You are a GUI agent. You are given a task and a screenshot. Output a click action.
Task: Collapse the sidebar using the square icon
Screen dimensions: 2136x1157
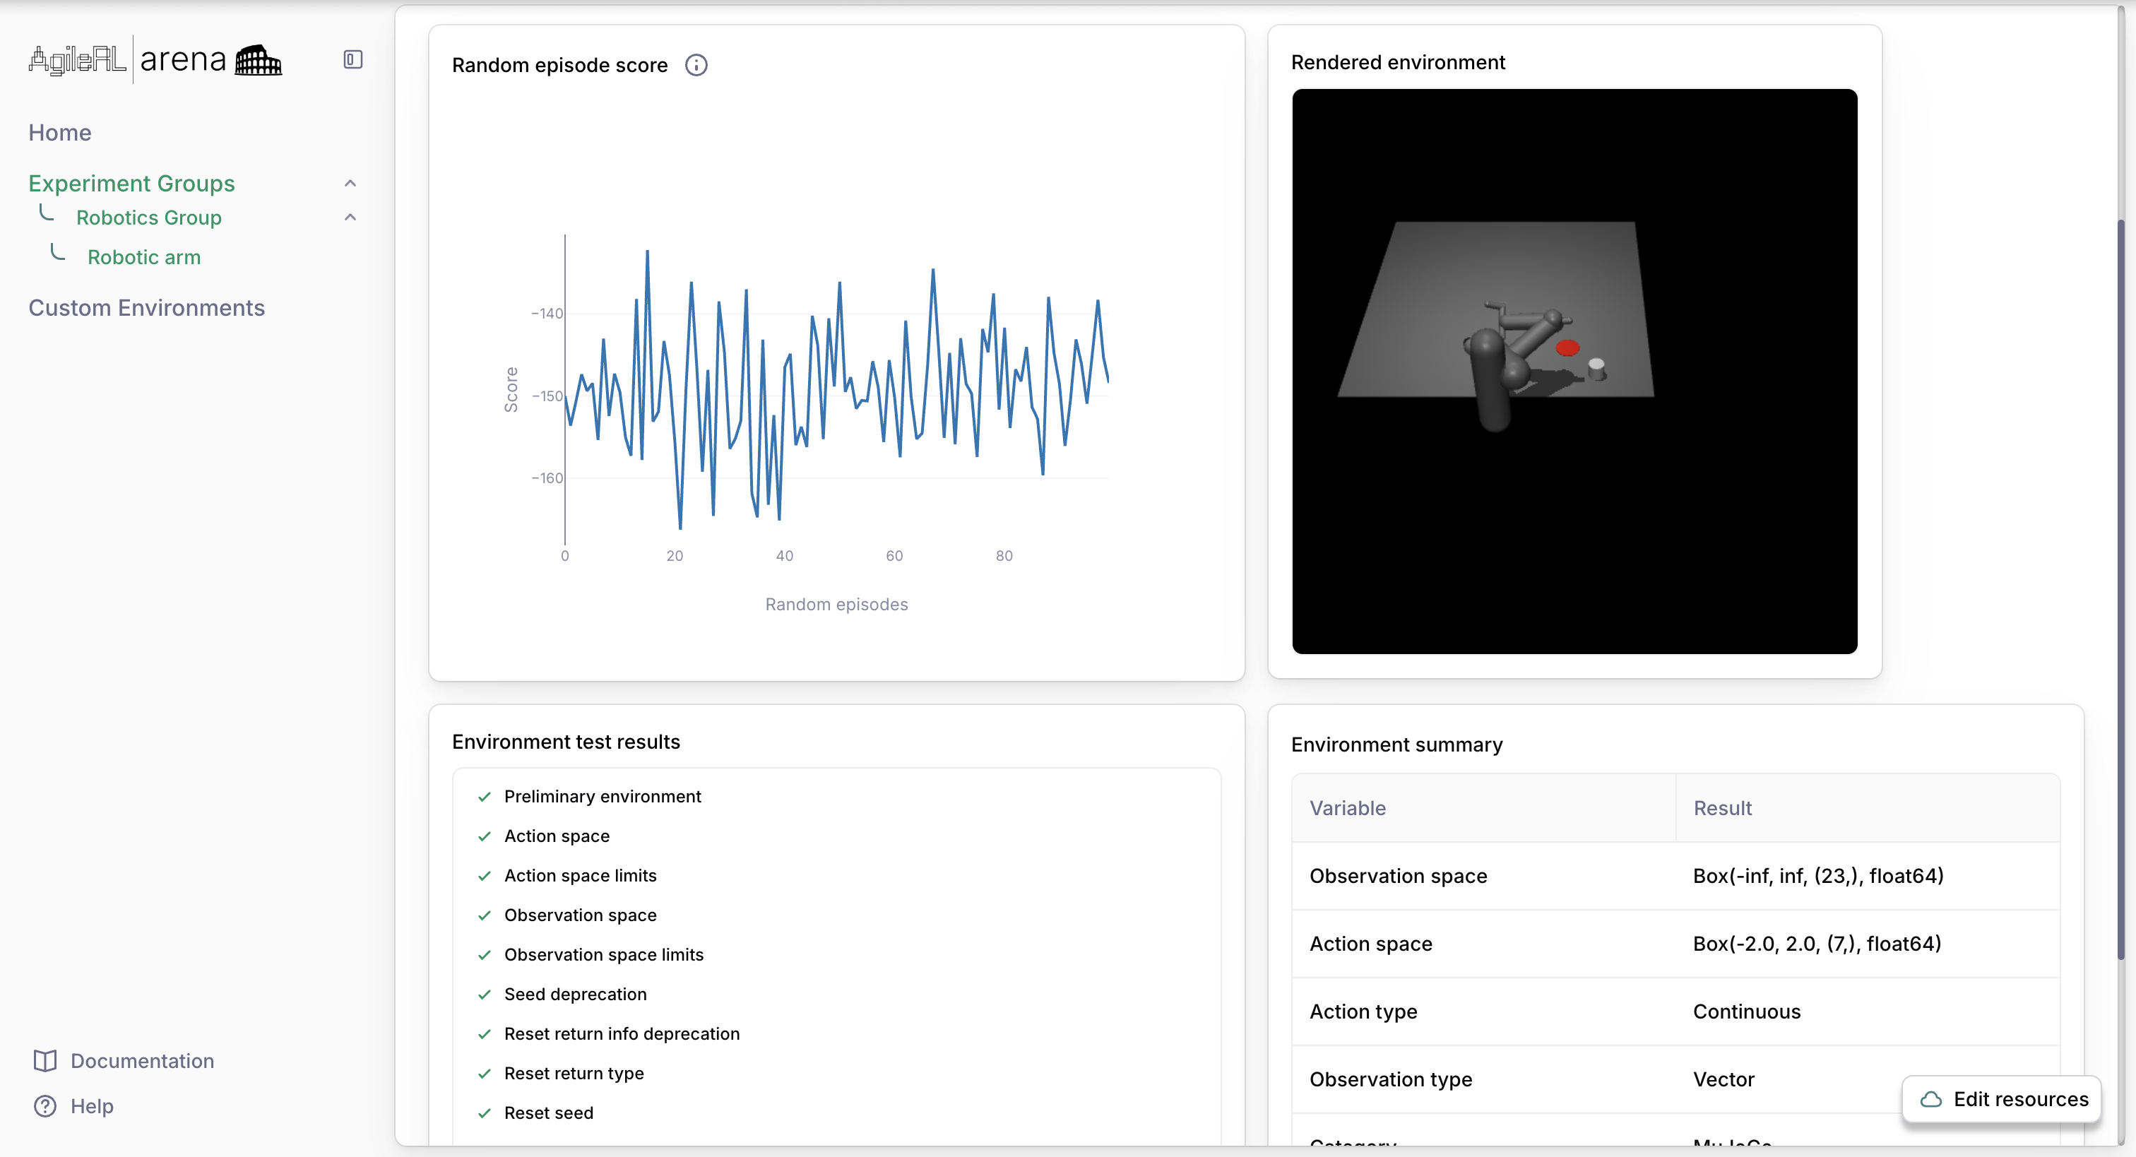tap(352, 59)
